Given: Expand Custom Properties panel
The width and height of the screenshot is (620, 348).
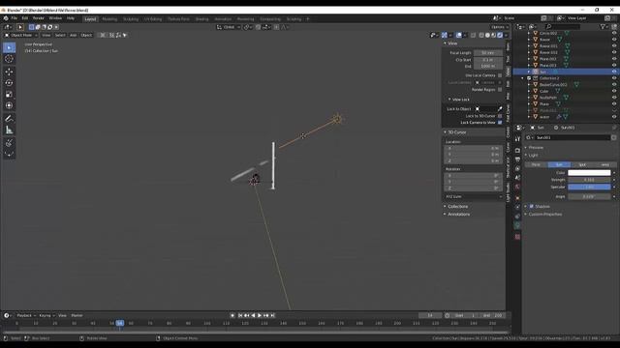Looking at the screenshot, I should (x=525, y=215).
